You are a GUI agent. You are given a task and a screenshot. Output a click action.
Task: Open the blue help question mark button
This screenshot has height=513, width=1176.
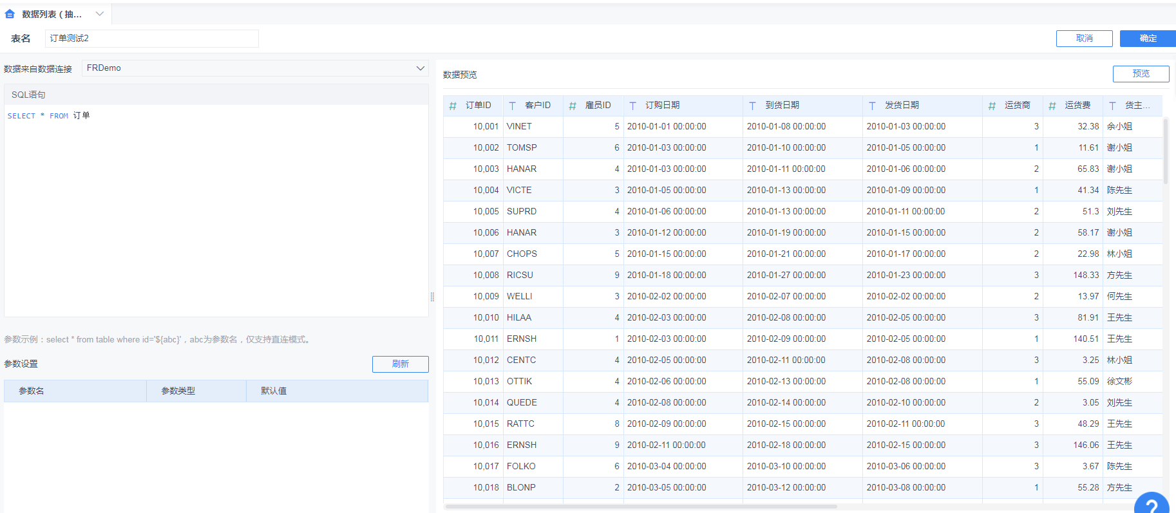(1152, 504)
